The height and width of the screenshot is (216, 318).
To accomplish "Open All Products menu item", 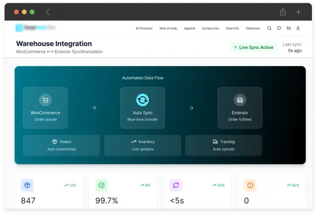I will 144,29.
